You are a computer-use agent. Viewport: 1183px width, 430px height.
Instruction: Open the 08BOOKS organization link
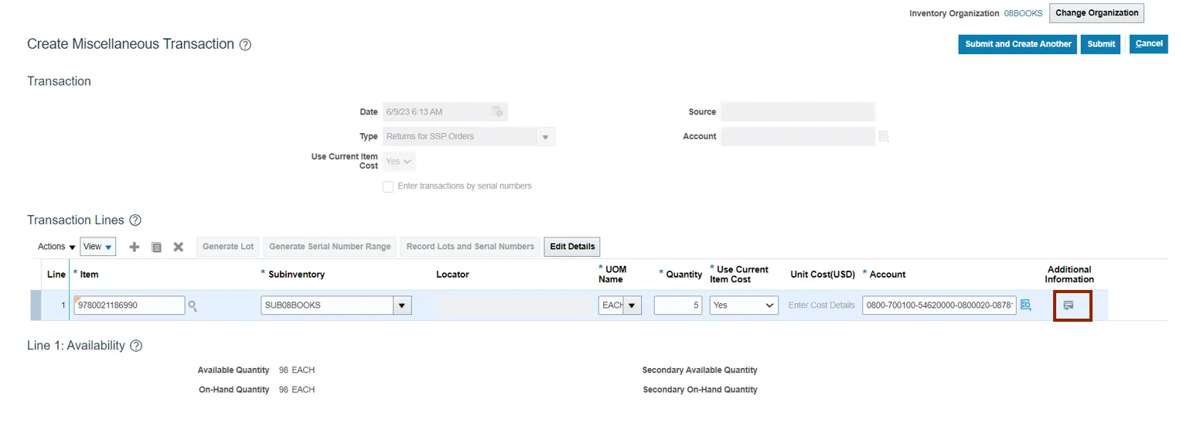(x=1023, y=13)
